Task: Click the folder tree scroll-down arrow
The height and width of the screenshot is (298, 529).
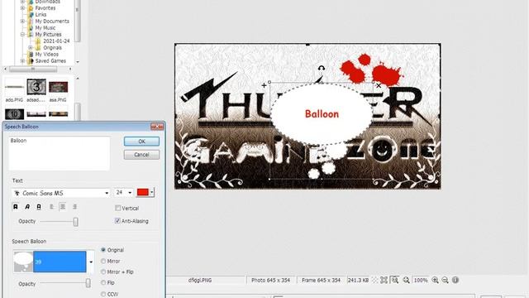Action: (78, 62)
